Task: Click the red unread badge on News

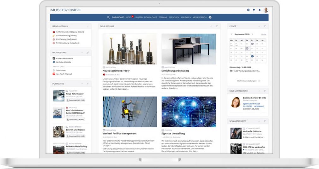Action: 133,16
